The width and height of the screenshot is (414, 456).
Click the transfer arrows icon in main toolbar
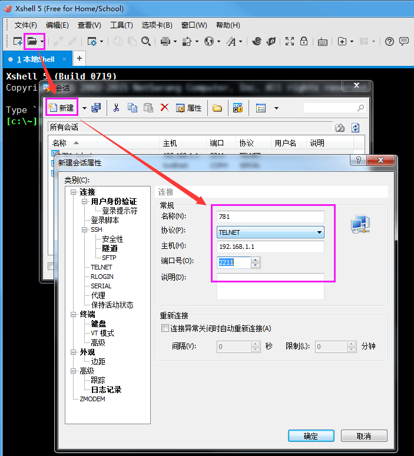coord(187,42)
